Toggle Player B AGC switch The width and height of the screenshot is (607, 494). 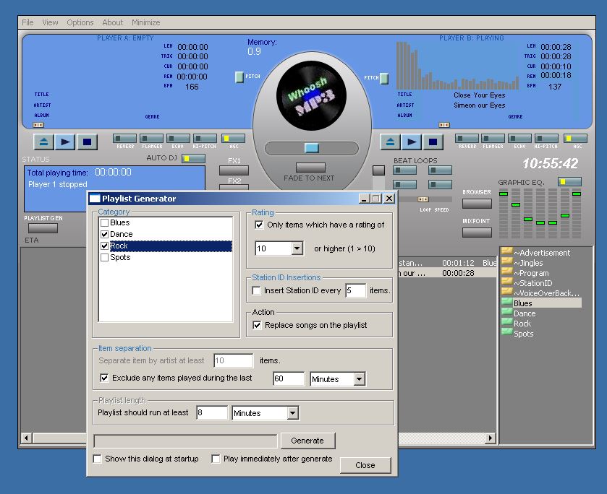[576, 139]
